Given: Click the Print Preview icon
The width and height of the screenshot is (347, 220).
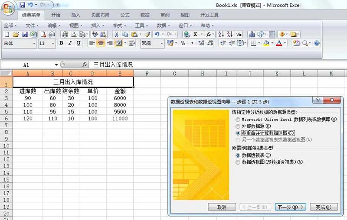Looking at the screenshot, I should click(x=73, y=34).
